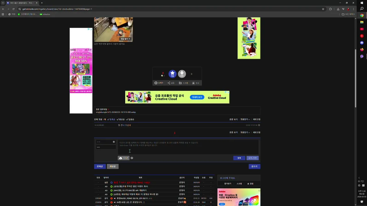This screenshot has width=367, height=206.
Task: Click 로그인해 주세요 login prompt
Action: tap(228, 178)
